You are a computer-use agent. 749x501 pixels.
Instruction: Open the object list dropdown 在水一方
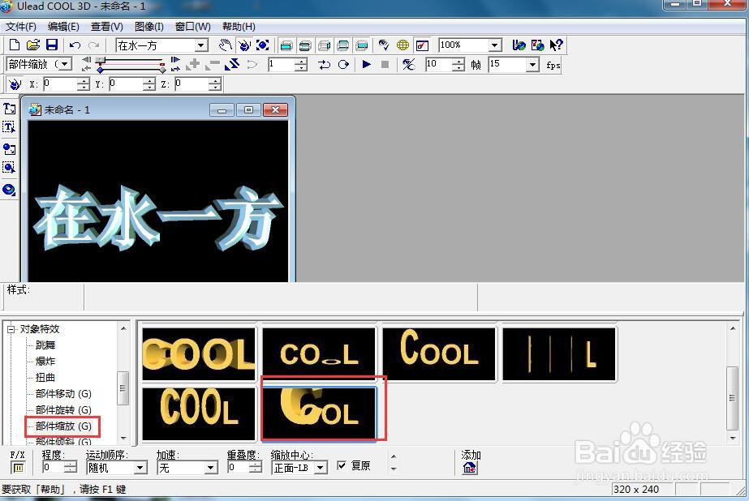click(202, 45)
